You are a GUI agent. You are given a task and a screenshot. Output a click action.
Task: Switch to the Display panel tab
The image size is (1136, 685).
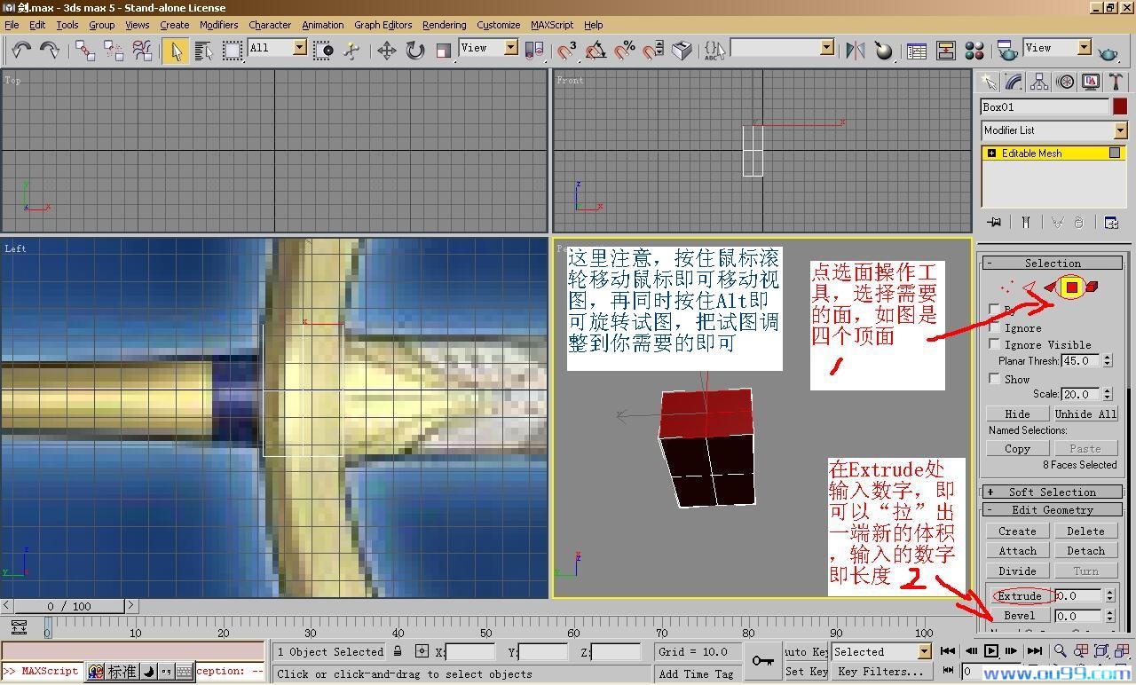[x=1092, y=82]
